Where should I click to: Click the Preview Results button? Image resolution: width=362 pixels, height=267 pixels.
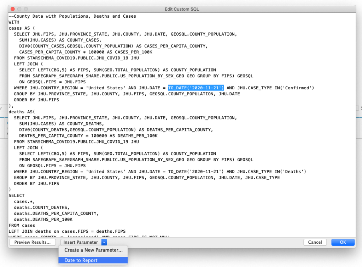(33, 242)
